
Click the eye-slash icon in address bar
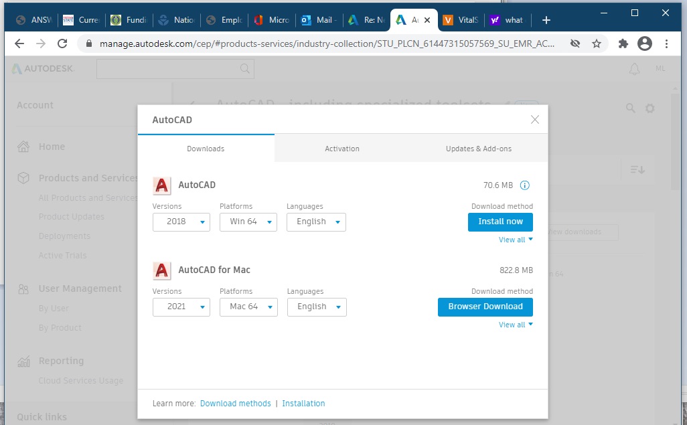575,44
